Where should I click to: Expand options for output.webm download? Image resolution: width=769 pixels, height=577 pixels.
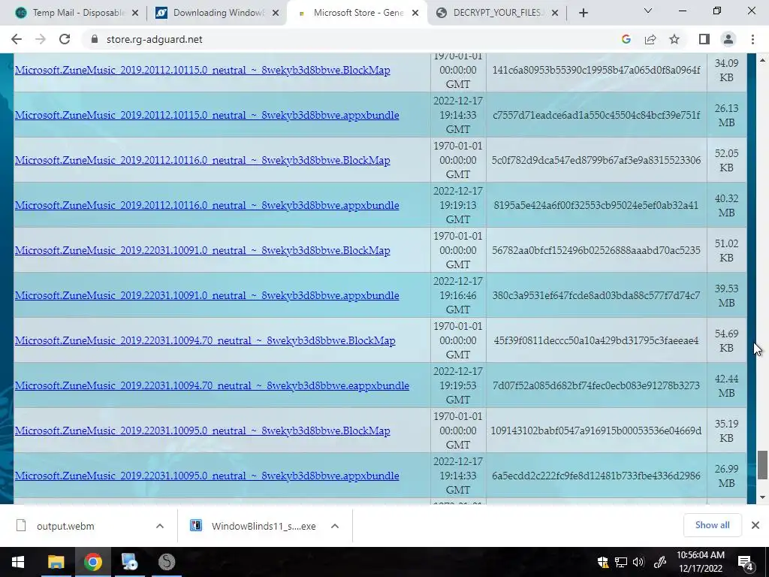160,526
